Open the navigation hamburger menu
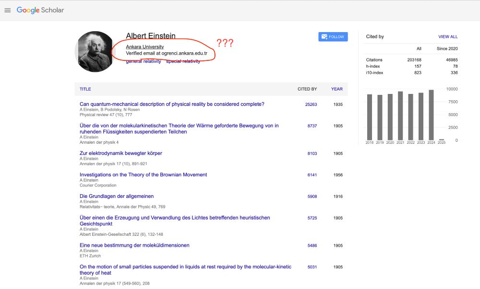The height and width of the screenshot is (289, 480). pyautogui.click(x=7, y=10)
